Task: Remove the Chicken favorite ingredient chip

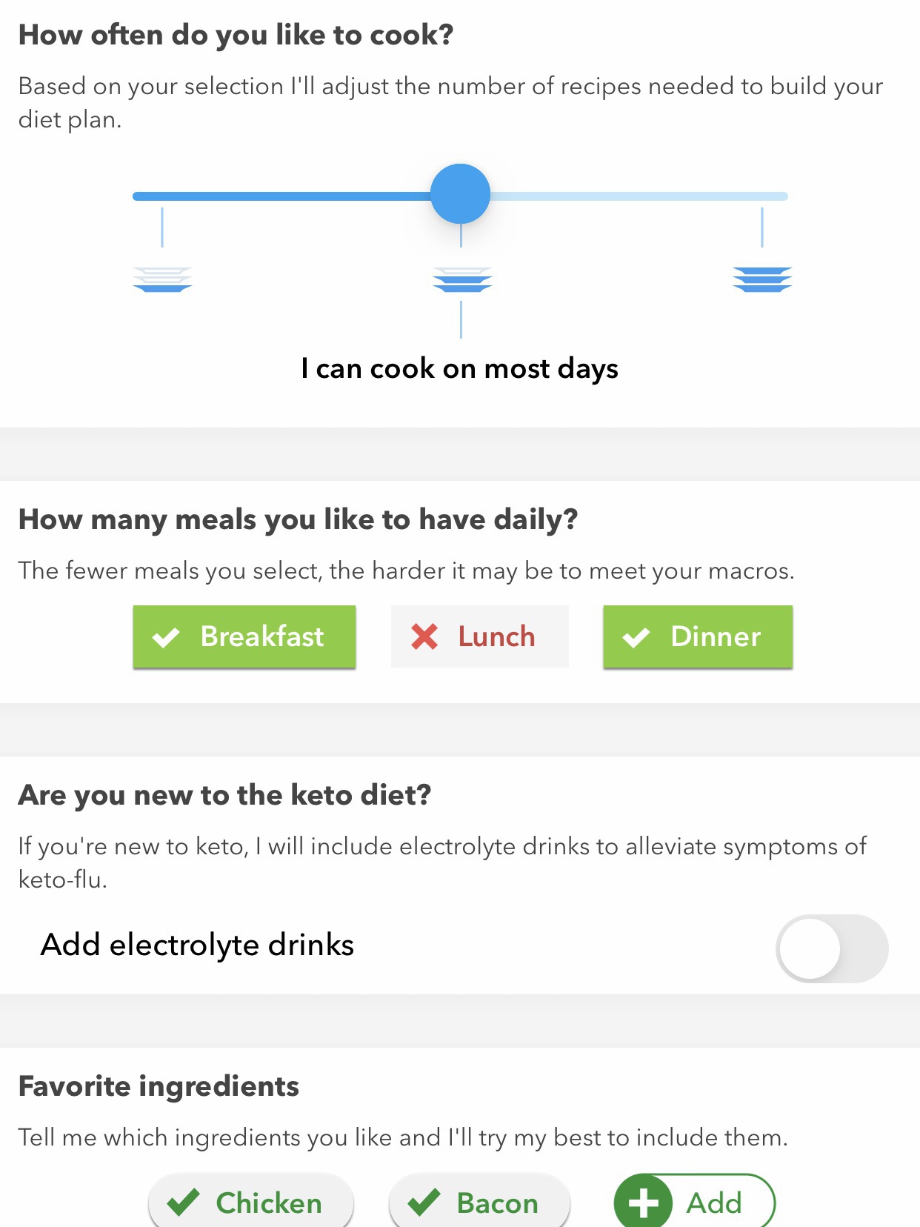Action: (251, 1202)
